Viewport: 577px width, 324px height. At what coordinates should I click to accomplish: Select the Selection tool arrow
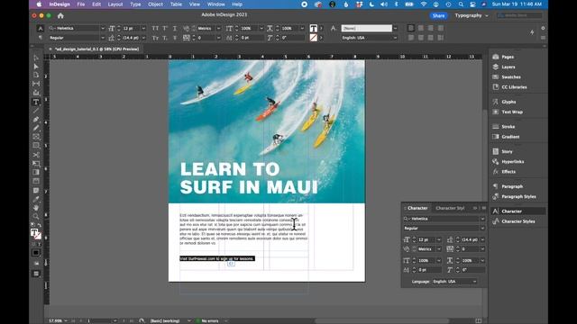(36, 58)
